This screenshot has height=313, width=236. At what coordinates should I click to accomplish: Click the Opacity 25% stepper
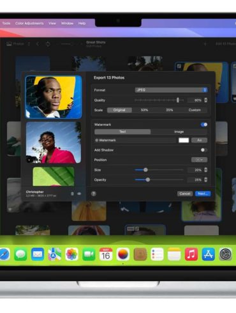tap(205, 179)
